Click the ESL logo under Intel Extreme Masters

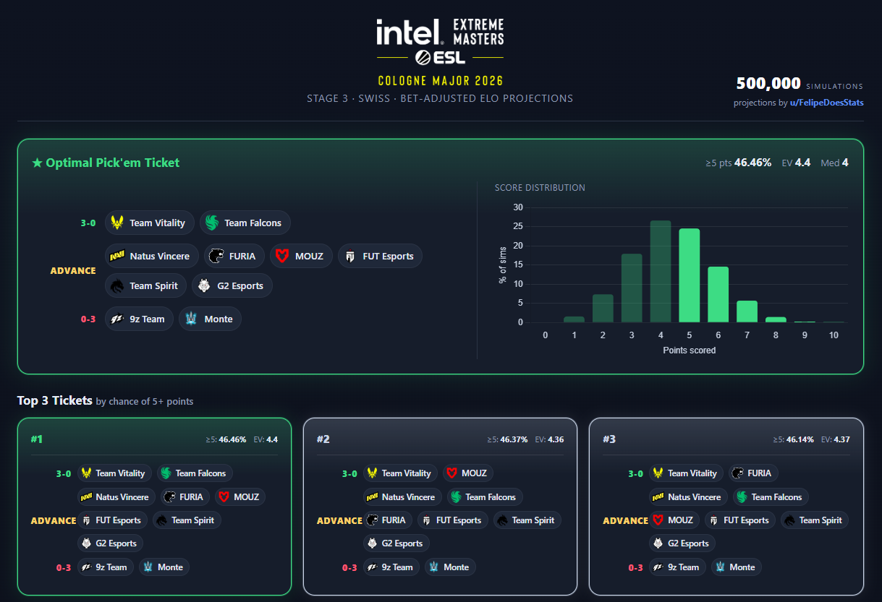click(x=440, y=57)
